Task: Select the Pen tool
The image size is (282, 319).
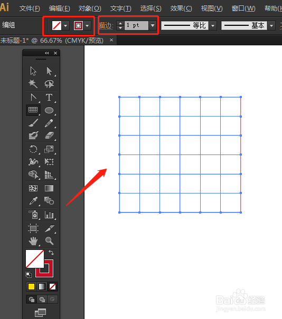Action: [x=33, y=98]
